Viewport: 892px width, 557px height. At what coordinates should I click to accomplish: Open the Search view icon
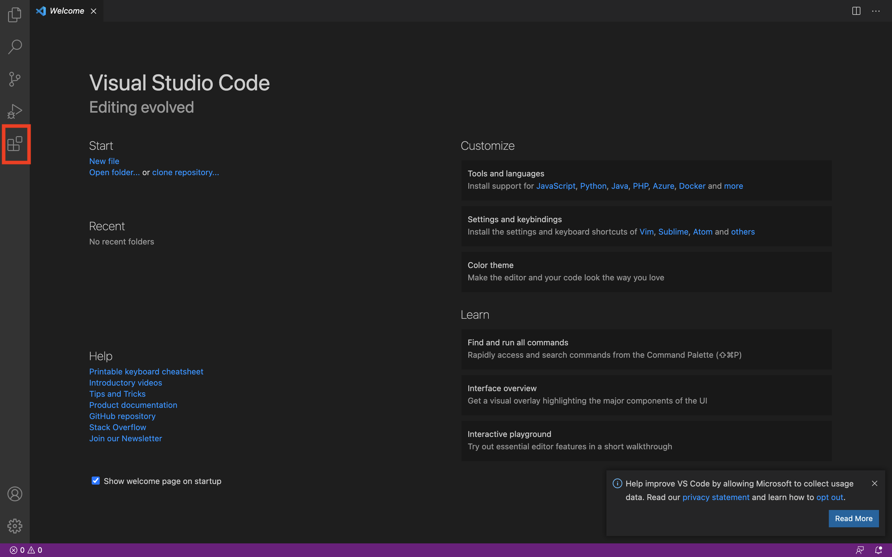pos(15,47)
